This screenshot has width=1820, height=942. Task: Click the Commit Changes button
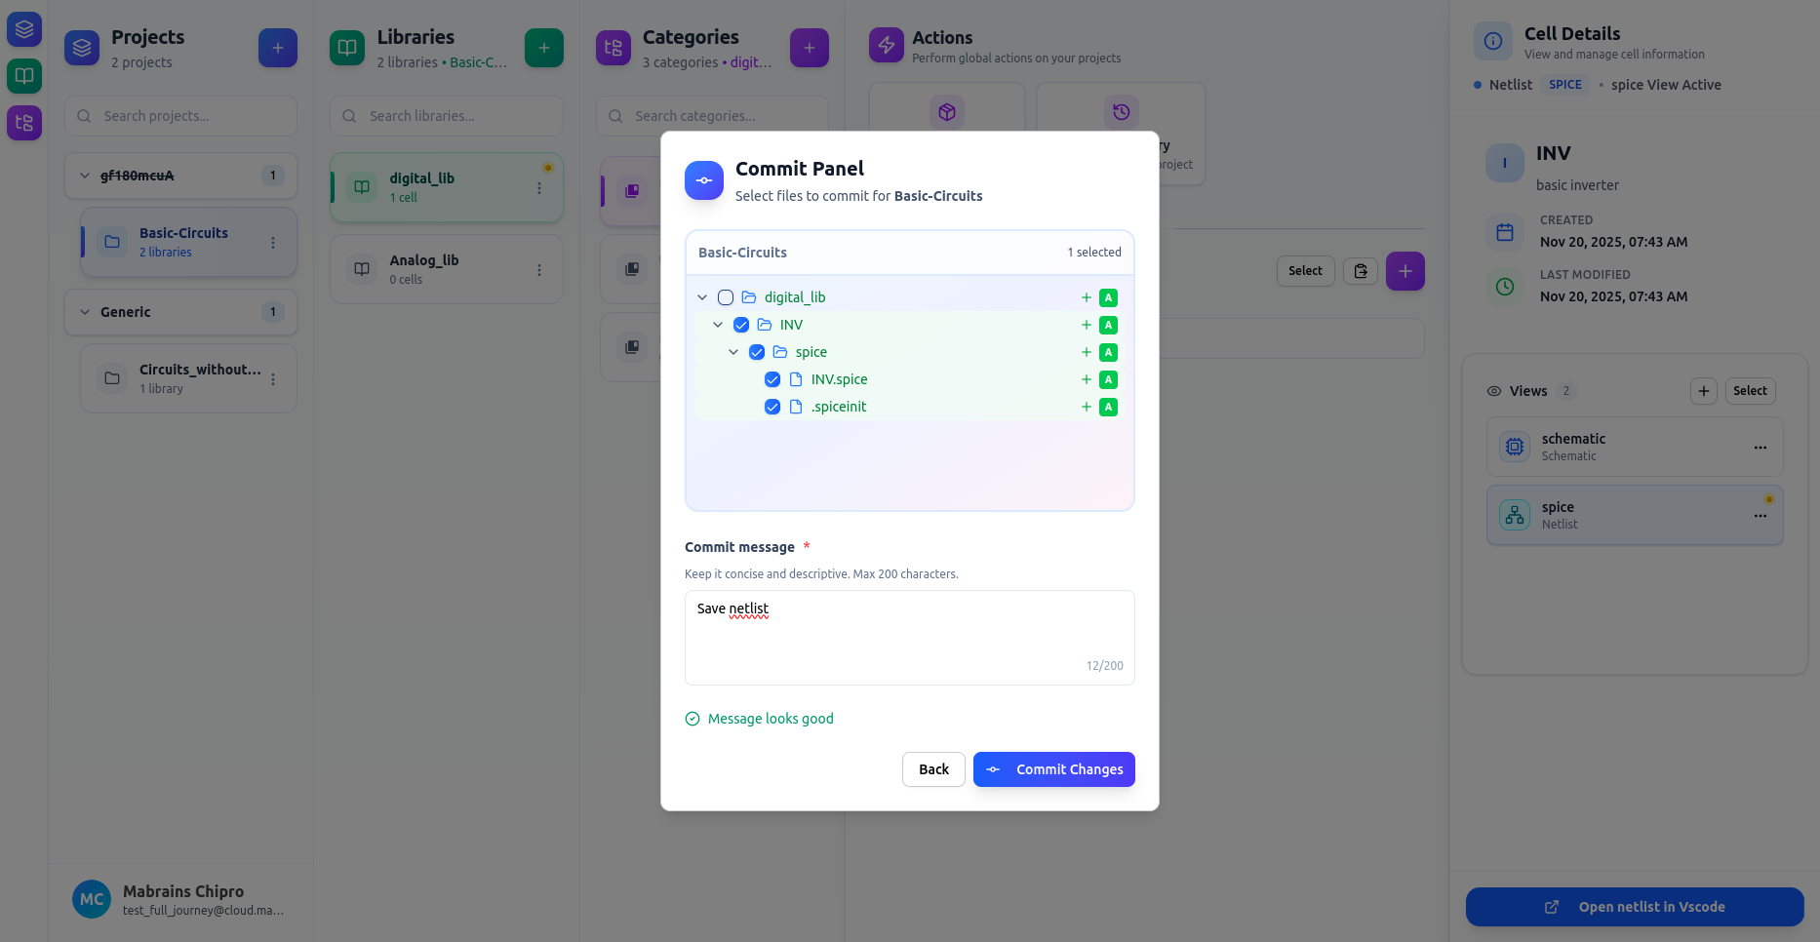pyautogui.click(x=1053, y=769)
